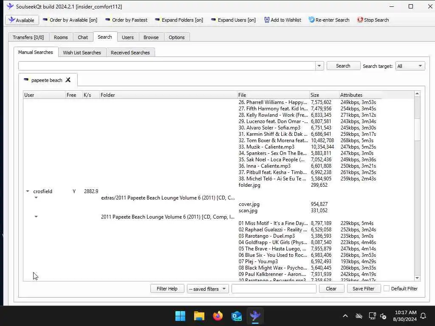Click the Search button
Image resolution: width=435 pixels, height=326 pixels.
343,66
